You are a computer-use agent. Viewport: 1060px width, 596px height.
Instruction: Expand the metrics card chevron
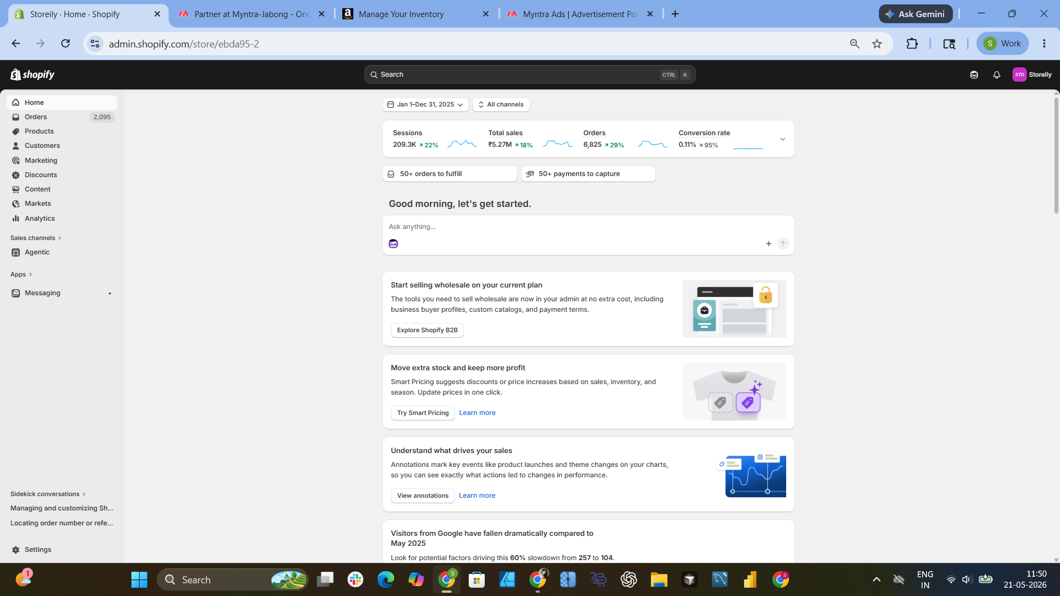click(x=782, y=139)
